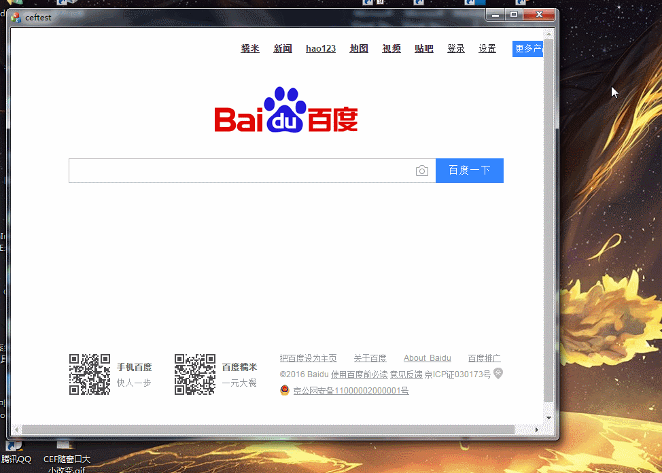Click the 手机百度 QR code
Image resolution: width=662 pixels, height=473 pixels.
(x=90, y=374)
